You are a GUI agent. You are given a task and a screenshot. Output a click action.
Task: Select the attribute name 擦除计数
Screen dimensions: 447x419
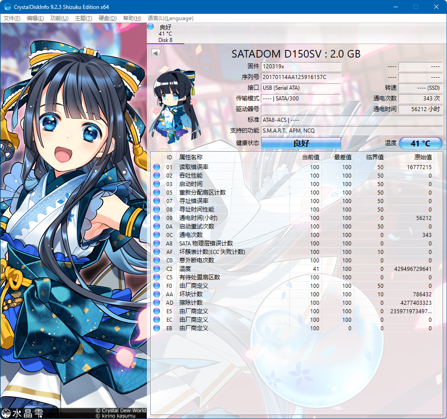pos(191,303)
